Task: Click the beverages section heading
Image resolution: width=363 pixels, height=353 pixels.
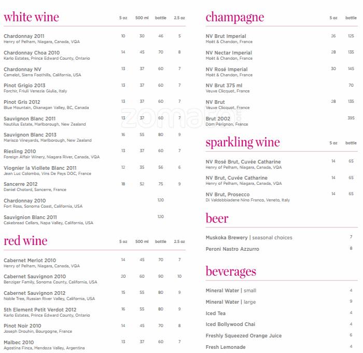Action: pos(231,271)
